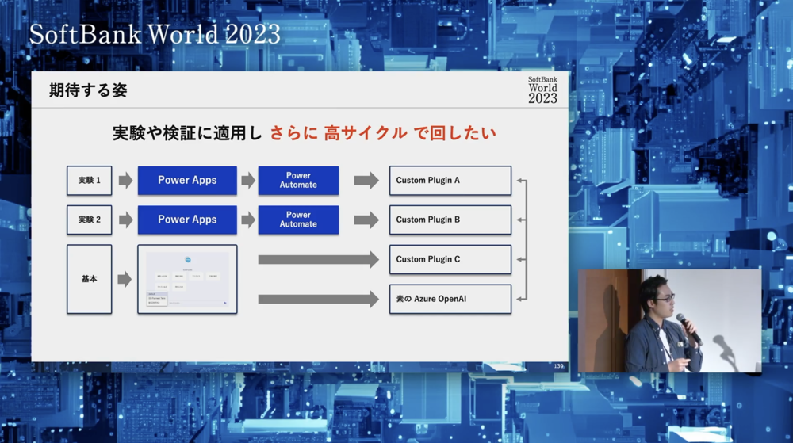This screenshot has height=443, width=793.
Task: Click the Power Apps box in the first row
Action: pyautogui.click(x=187, y=181)
